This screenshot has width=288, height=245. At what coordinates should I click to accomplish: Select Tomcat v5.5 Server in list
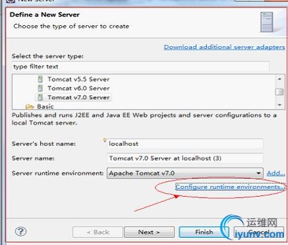[78, 79]
